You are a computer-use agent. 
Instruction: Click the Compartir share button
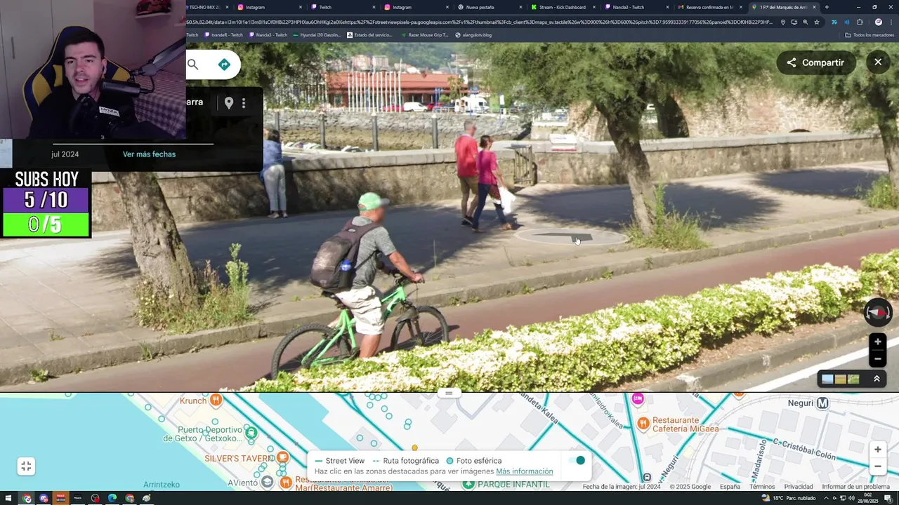(x=815, y=62)
